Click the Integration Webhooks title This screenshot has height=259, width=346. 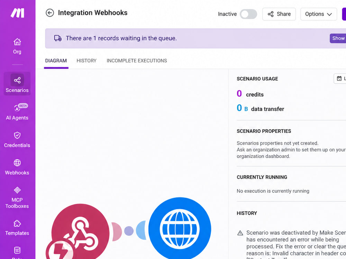(93, 13)
